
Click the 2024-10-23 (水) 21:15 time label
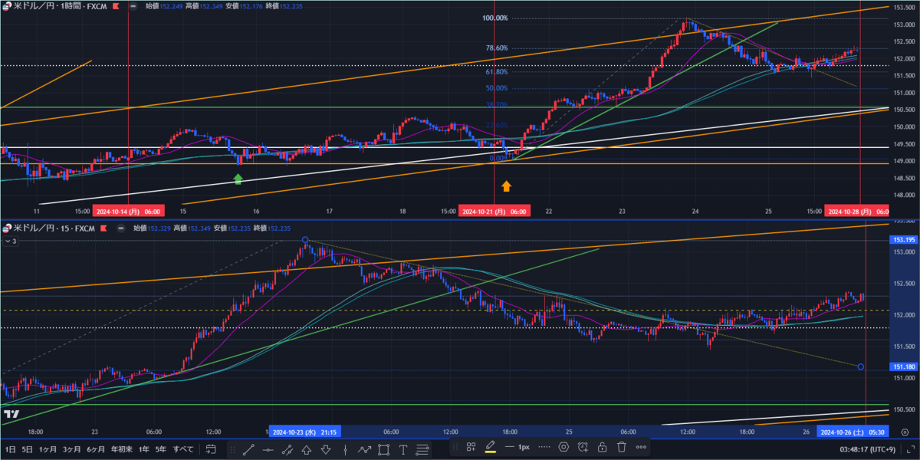pos(304,432)
